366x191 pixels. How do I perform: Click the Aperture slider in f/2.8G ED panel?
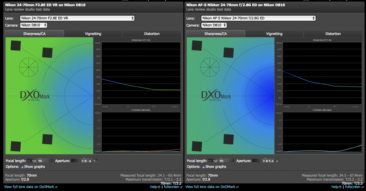click(x=265, y=161)
